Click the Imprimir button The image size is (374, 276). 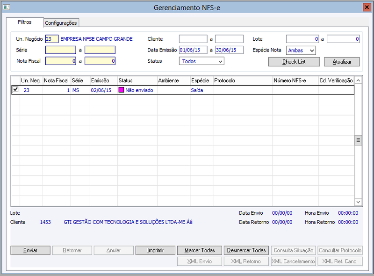[155, 250]
